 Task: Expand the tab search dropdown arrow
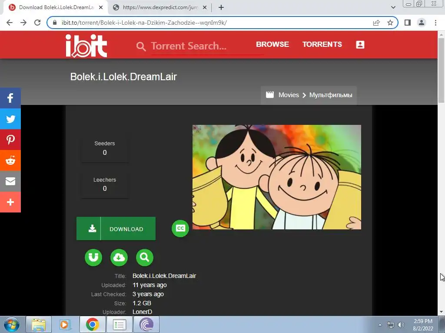pos(393,7)
